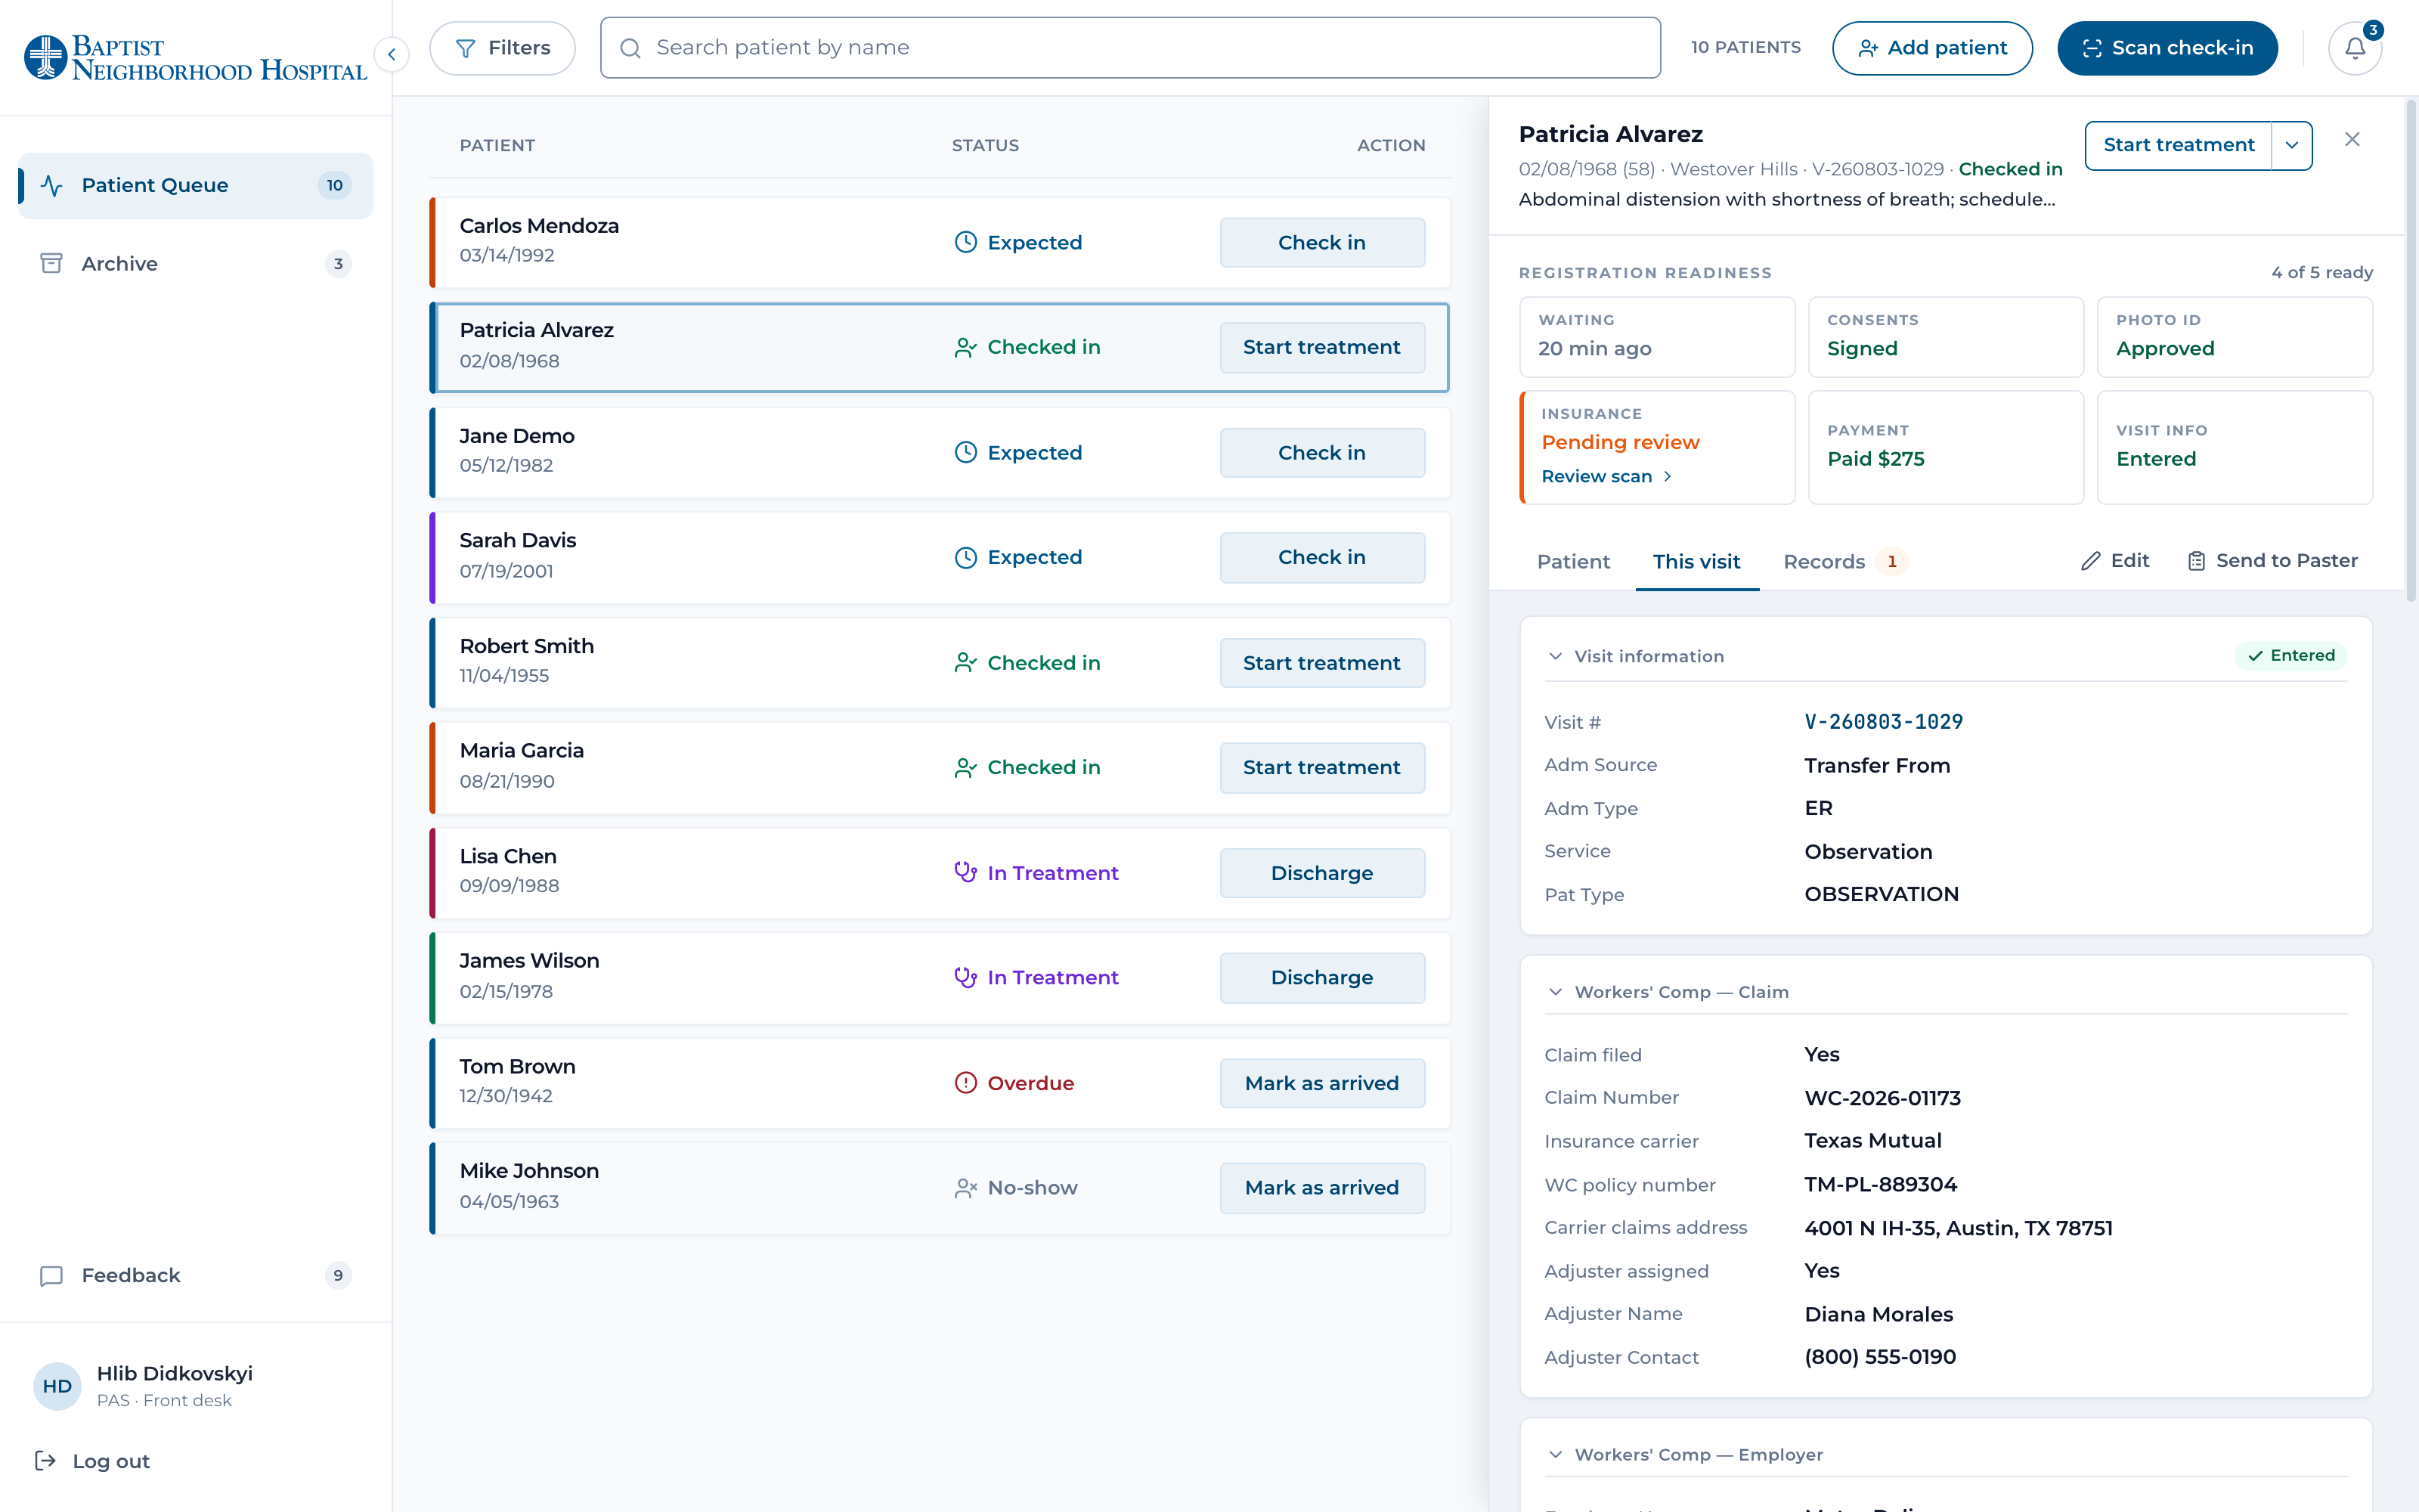The image size is (2419, 1512).
Task: Click the Log out arrow icon
Action: 45,1461
